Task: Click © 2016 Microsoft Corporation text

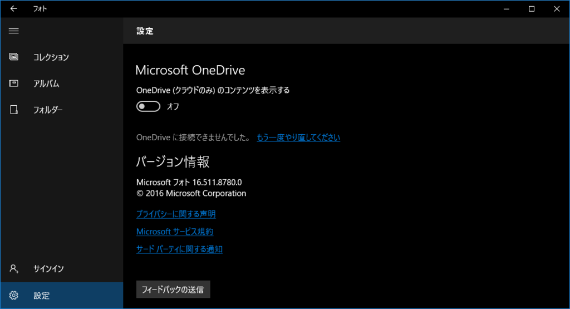Action: pos(191,193)
